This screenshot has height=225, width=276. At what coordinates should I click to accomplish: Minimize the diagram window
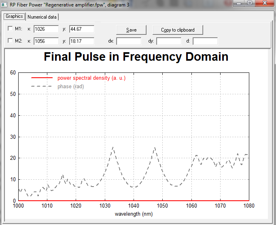(x=239, y=3)
